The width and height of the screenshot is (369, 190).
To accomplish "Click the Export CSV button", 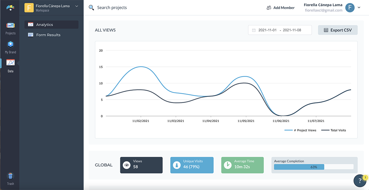I will (x=338, y=30).
